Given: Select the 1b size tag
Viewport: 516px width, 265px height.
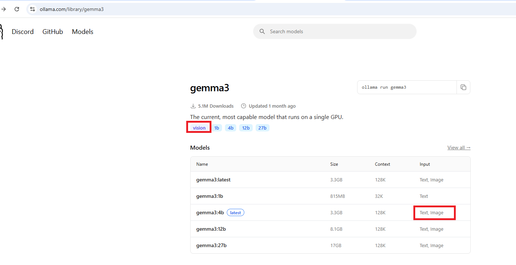Looking at the screenshot, I should pos(217,128).
